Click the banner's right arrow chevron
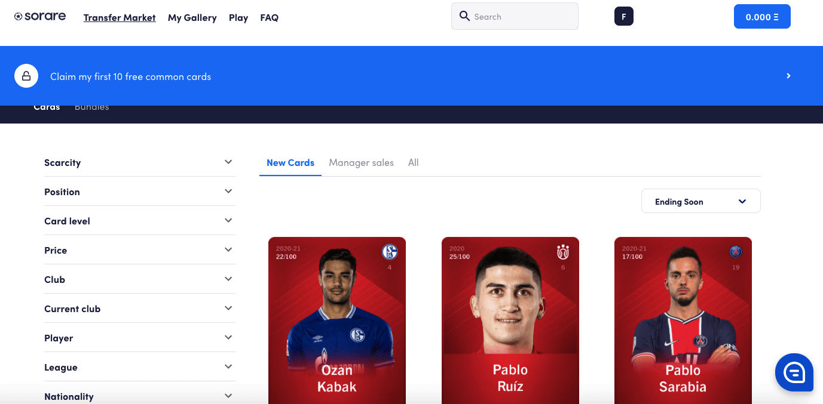This screenshot has width=823, height=404. point(788,76)
